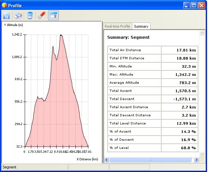
Task: Click the 'Total DTM Distance' label
Action: tap(127, 58)
